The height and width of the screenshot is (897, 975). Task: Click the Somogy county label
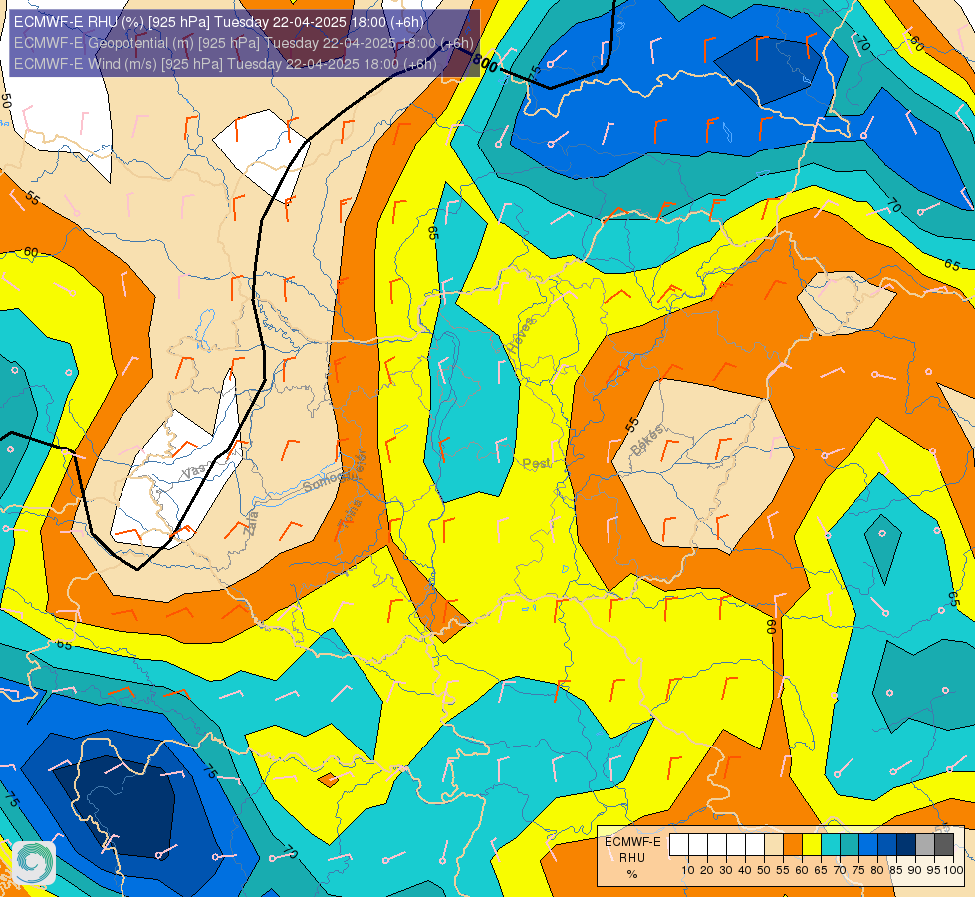pos(325,481)
